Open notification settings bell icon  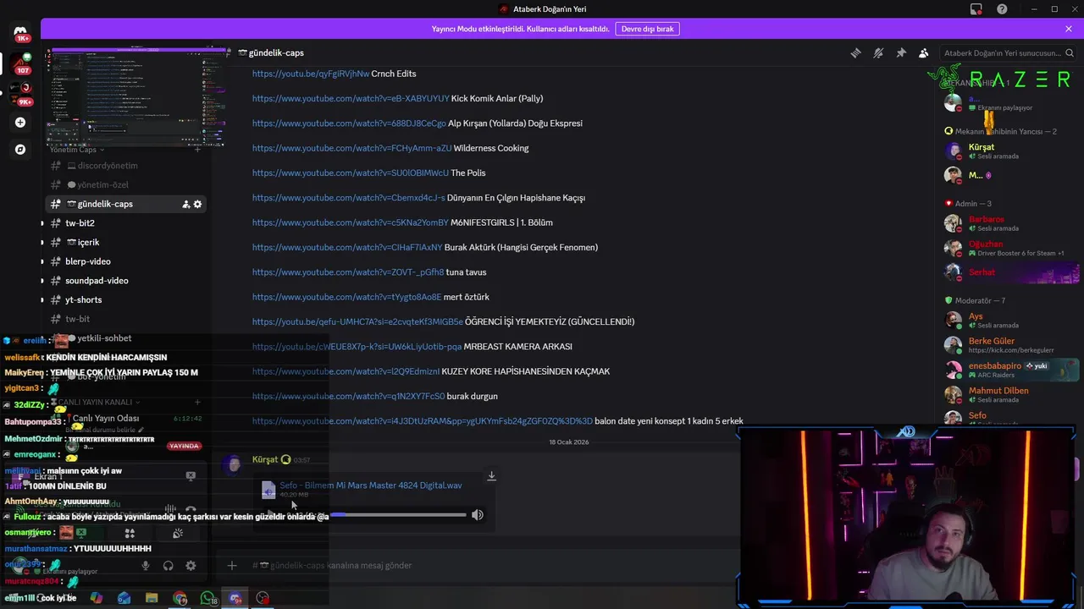coord(878,52)
